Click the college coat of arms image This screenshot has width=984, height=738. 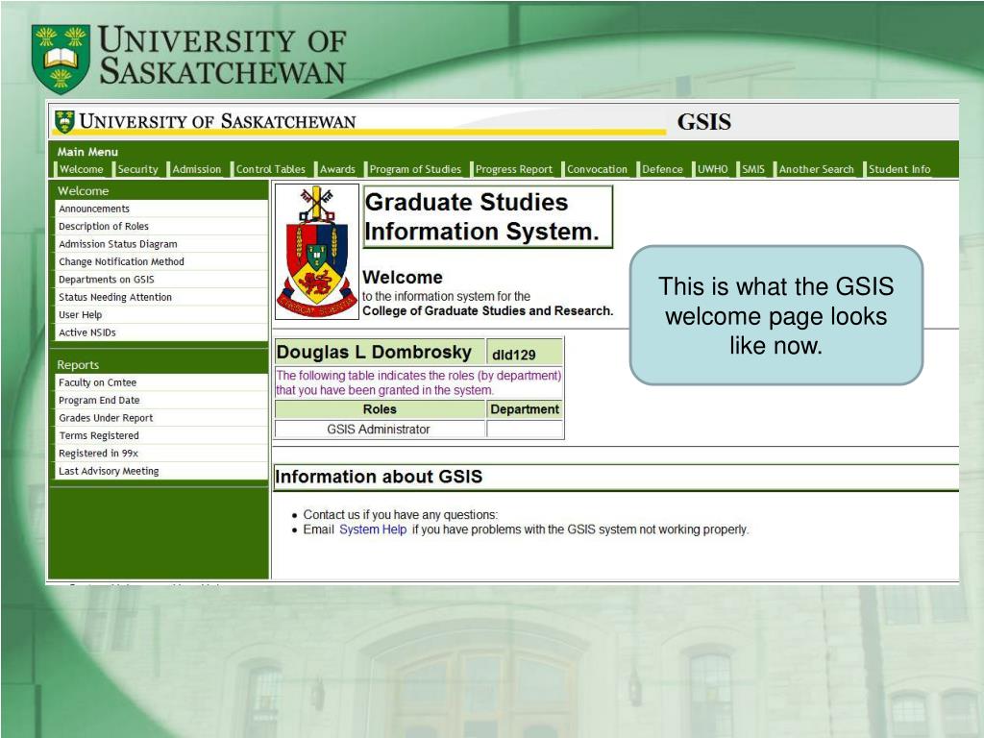coord(317,252)
